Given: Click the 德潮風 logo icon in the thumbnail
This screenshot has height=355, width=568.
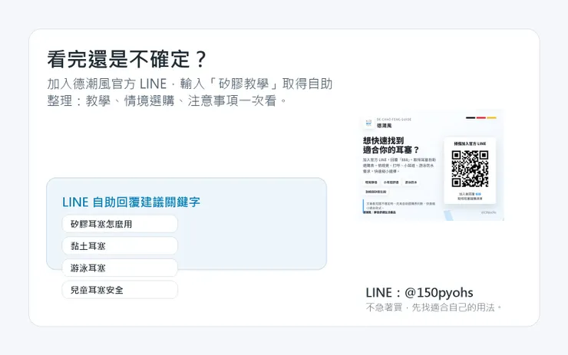Looking at the screenshot, I should pyautogui.click(x=368, y=123).
